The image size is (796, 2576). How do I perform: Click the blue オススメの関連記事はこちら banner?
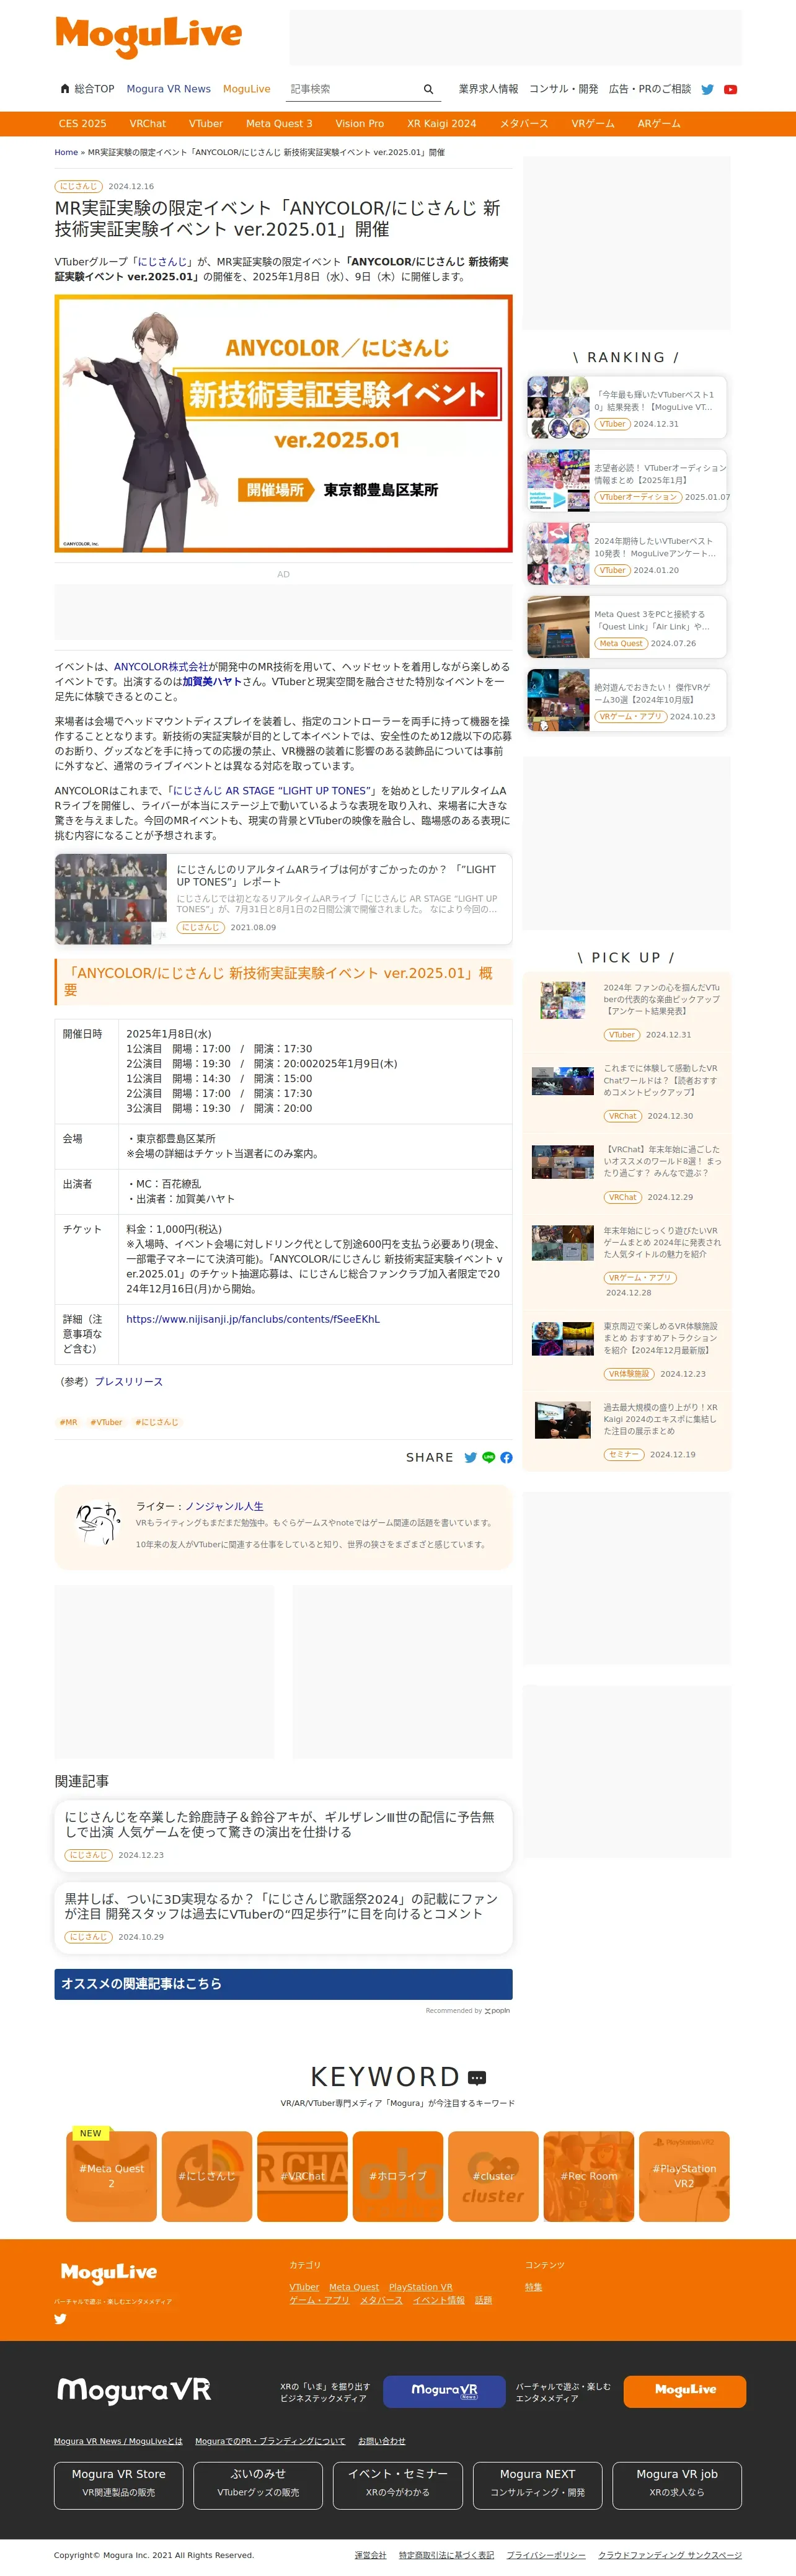point(283,1984)
